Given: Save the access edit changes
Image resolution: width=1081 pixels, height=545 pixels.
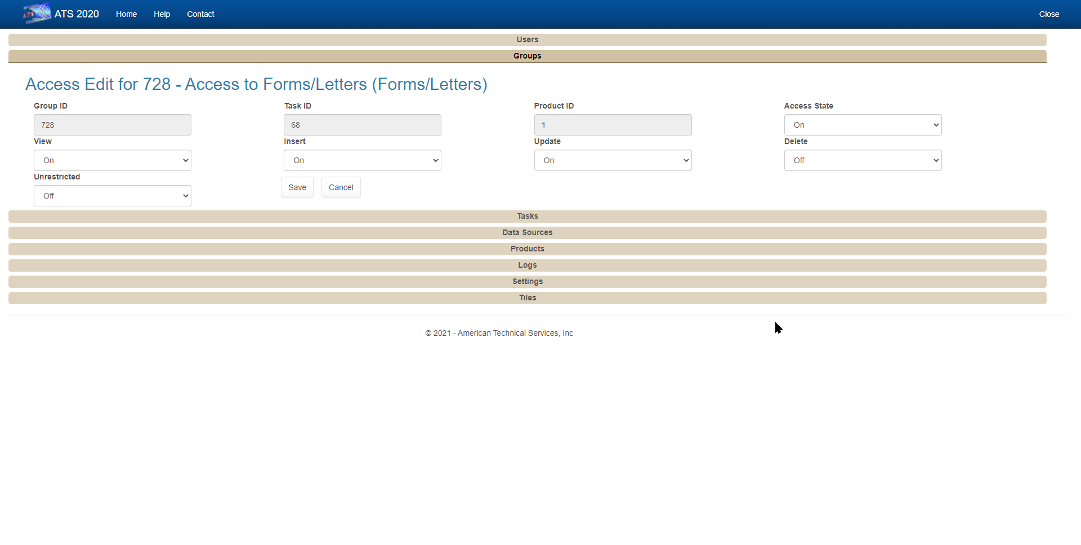Looking at the screenshot, I should coord(297,187).
